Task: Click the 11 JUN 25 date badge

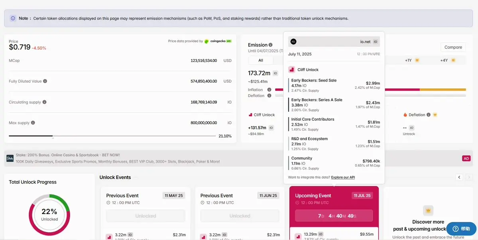Action: [268, 195]
